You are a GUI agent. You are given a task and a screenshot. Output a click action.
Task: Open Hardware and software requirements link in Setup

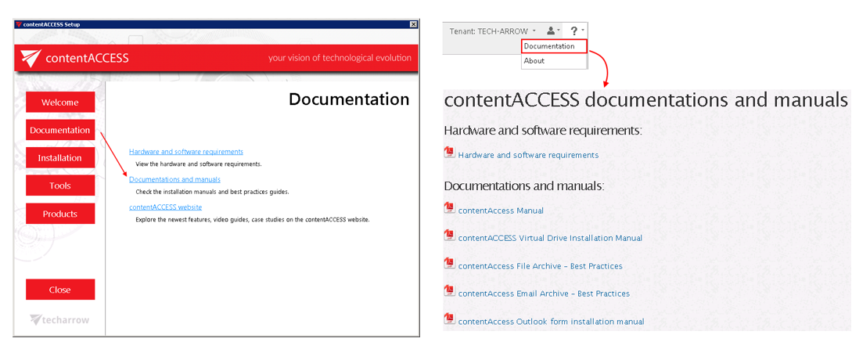[186, 152]
